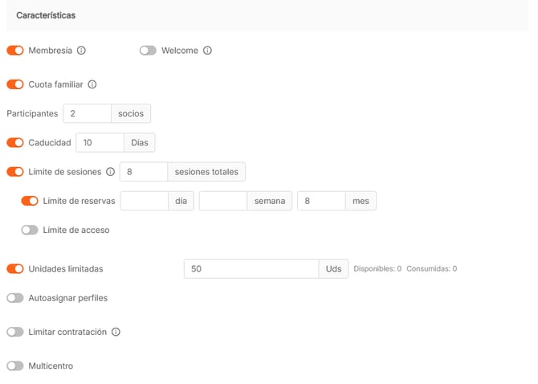
Task: Turn off Unidades limitadas
Action: coord(15,269)
